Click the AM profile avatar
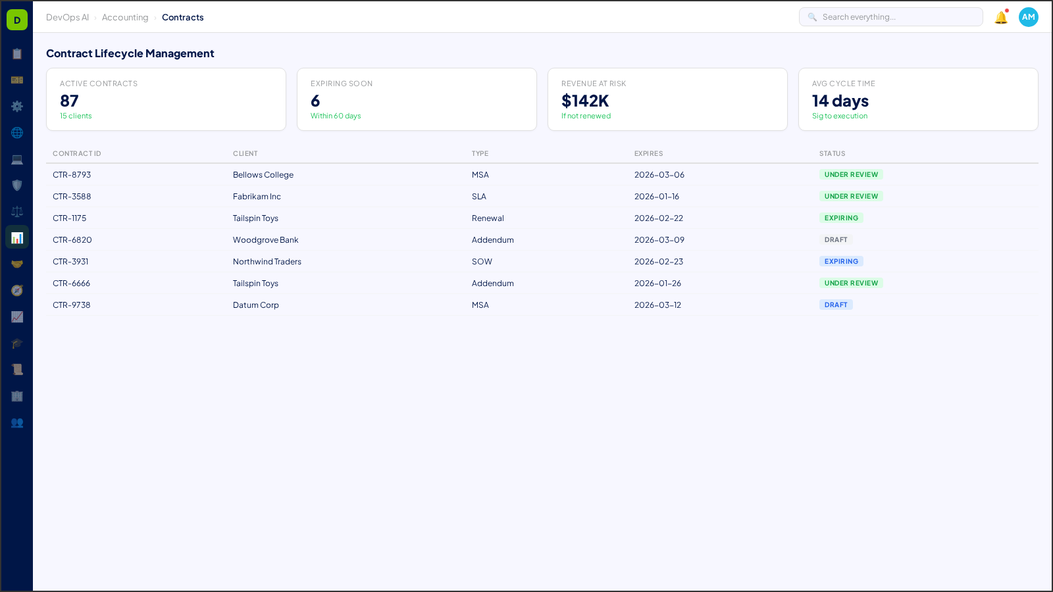 coord(1029,17)
